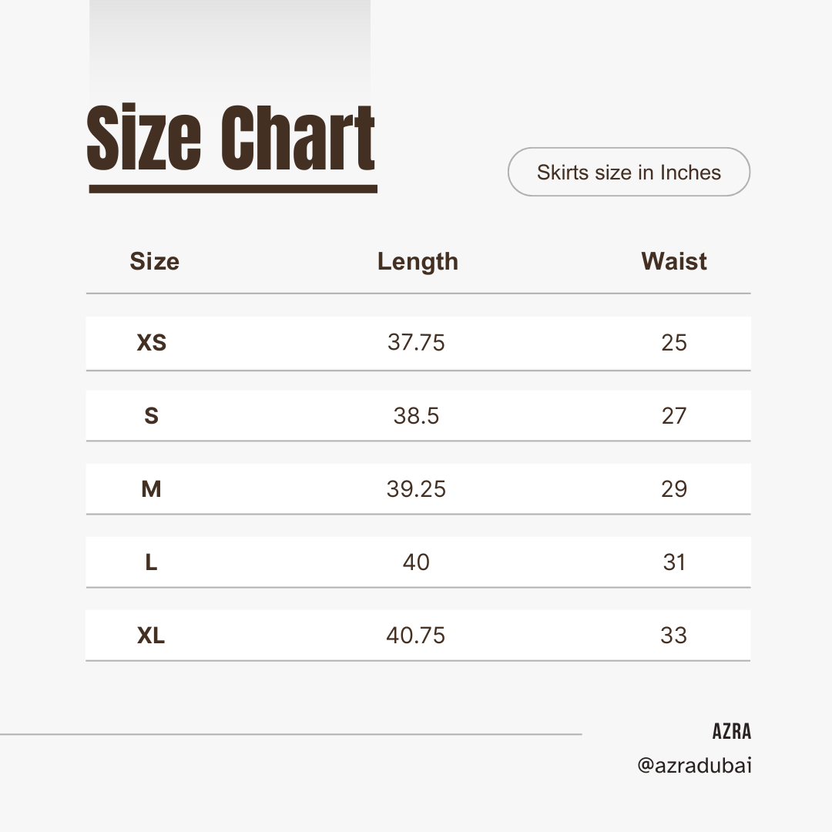Click the Length column header

click(418, 261)
